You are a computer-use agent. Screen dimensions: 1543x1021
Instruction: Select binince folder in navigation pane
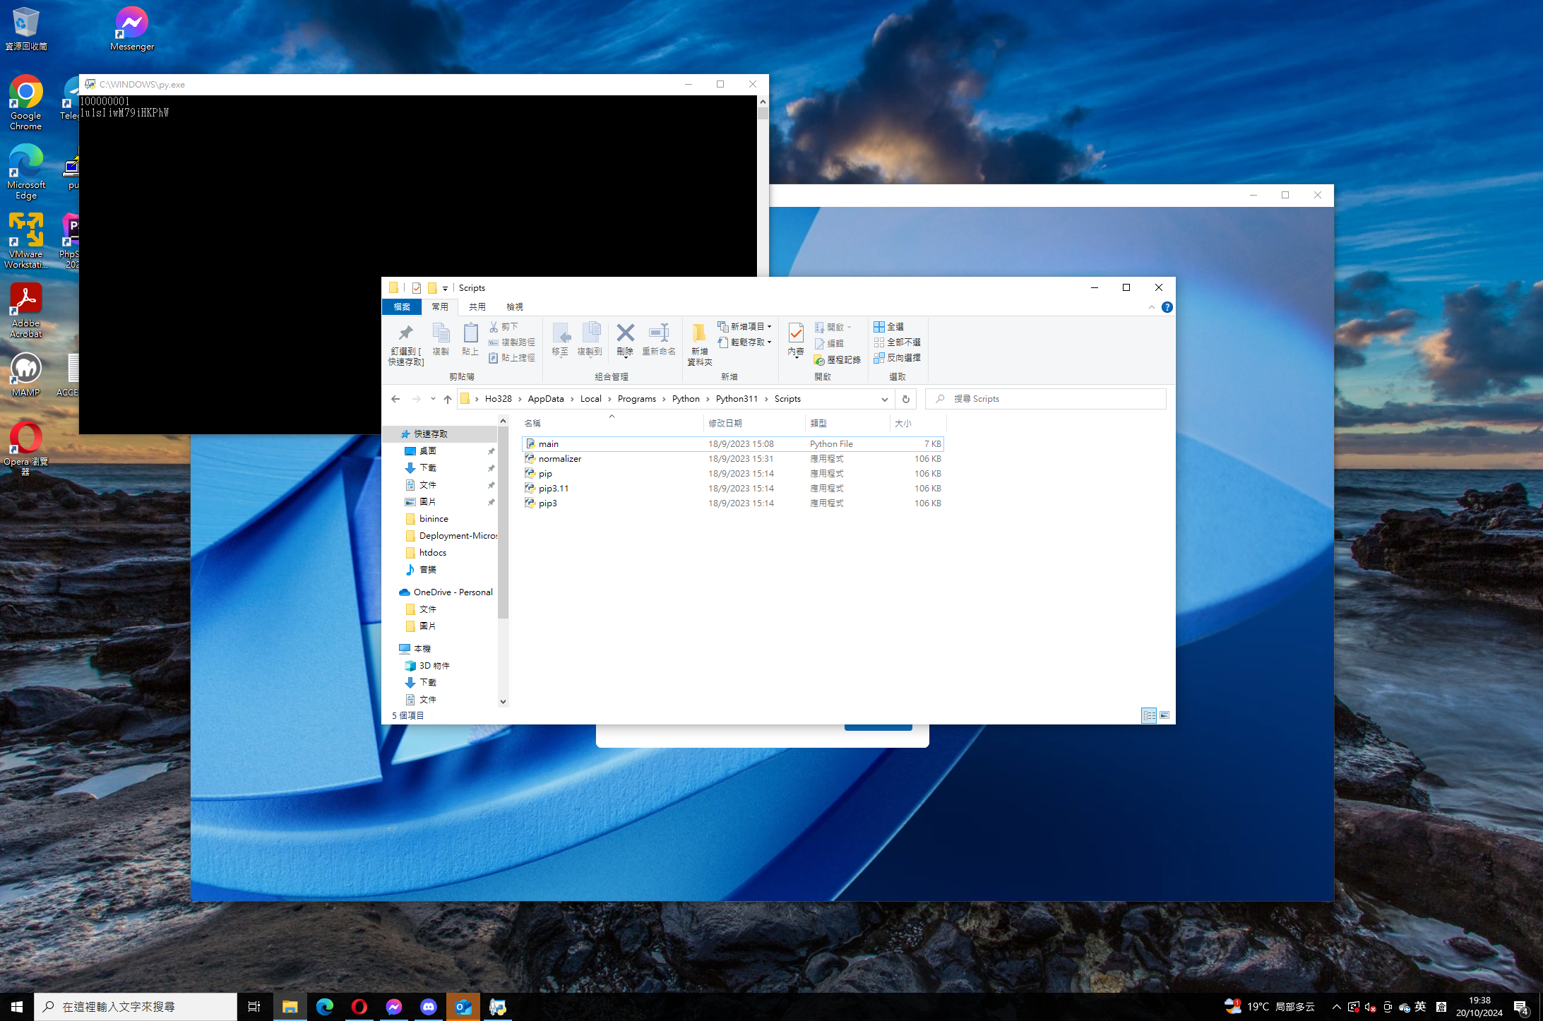pos(434,519)
